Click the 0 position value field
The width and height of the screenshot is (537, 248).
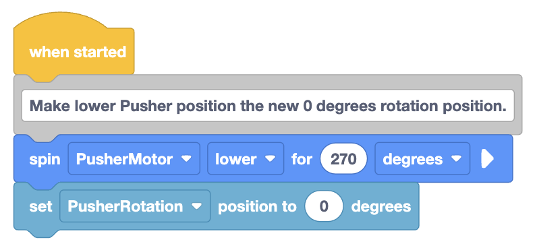point(324,206)
